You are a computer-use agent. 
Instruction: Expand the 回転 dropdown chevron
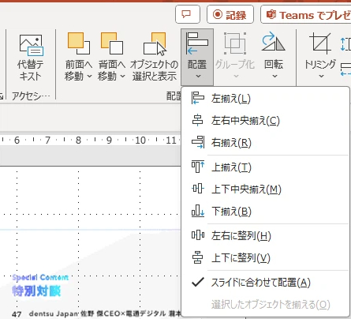coord(274,77)
